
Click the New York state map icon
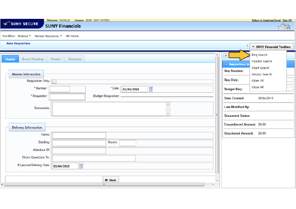[x=284, y=27]
